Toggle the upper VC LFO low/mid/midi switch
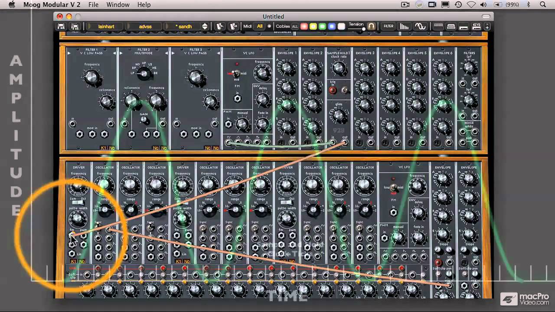 point(236,73)
